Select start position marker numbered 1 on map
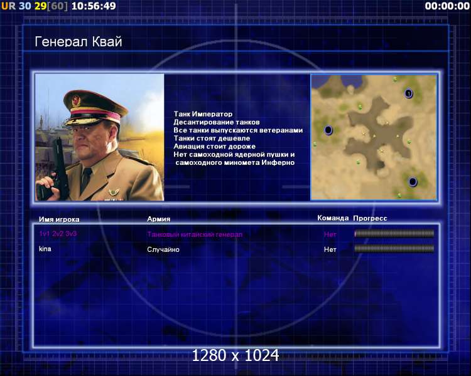The height and width of the screenshot is (376, 471). click(409, 93)
